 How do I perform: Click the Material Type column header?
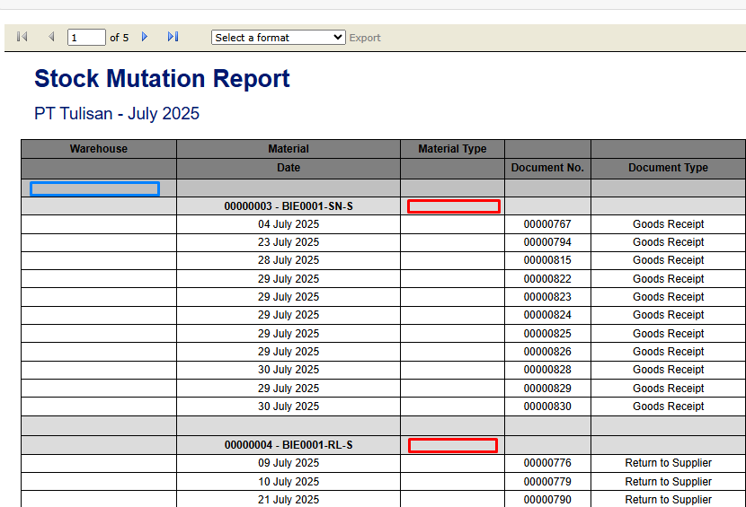tap(452, 149)
